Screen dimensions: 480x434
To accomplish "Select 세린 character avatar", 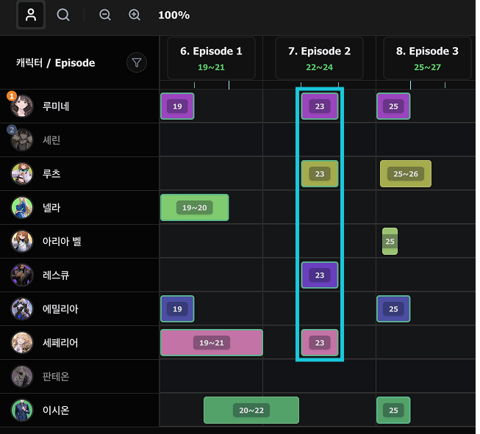I will [22, 140].
